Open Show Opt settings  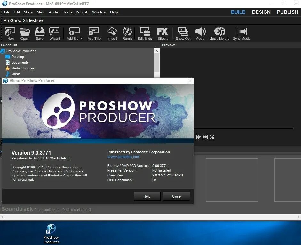point(183,34)
